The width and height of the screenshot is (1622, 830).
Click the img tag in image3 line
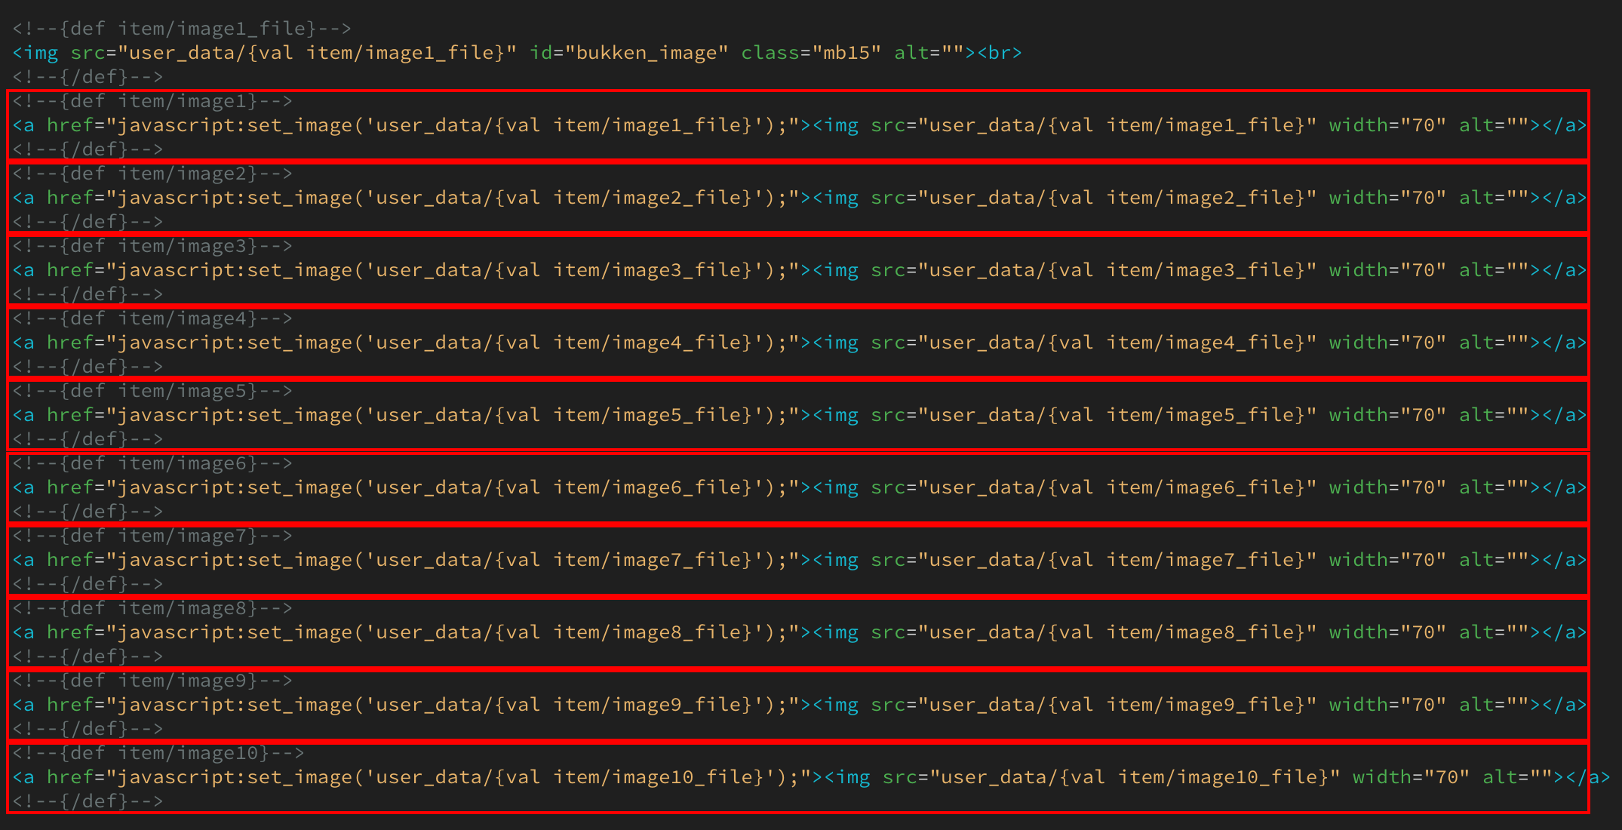836,270
